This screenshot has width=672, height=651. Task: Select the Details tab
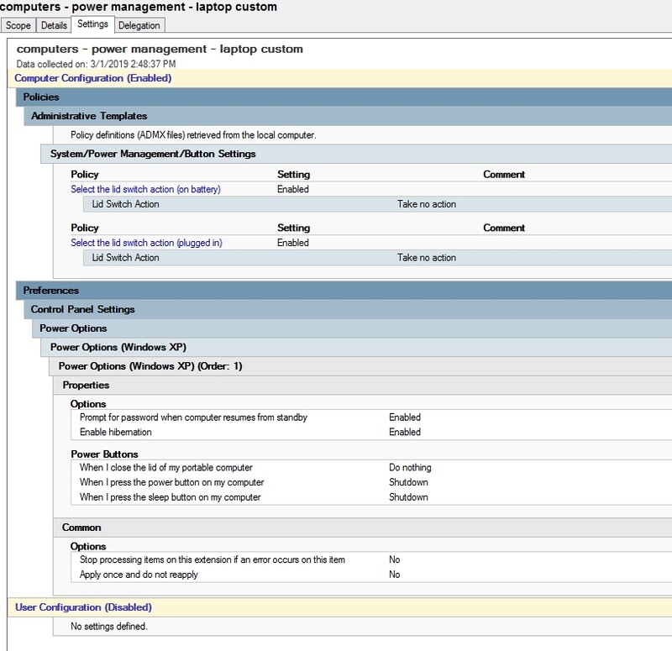point(55,25)
